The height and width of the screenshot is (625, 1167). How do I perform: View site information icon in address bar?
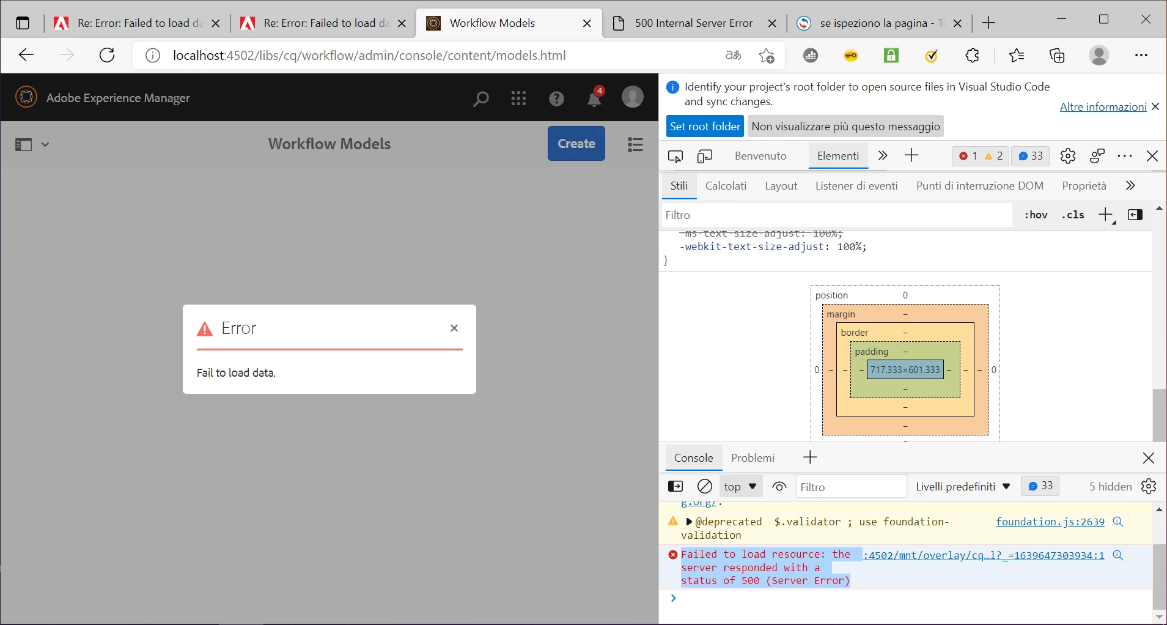[153, 56]
